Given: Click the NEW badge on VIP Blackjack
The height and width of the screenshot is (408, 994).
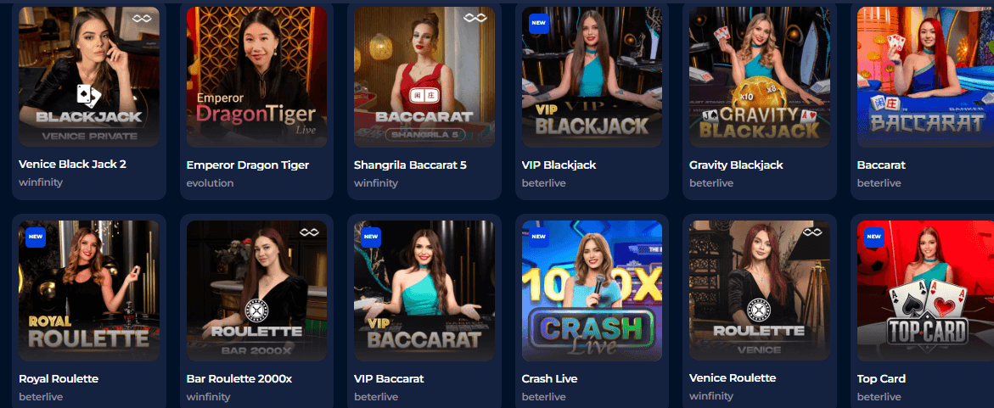Looking at the screenshot, I should pos(538,23).
